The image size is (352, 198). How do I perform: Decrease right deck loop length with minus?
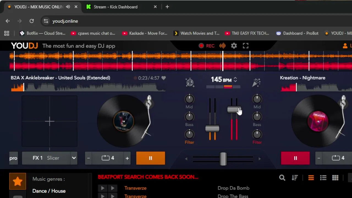point(319,158)
